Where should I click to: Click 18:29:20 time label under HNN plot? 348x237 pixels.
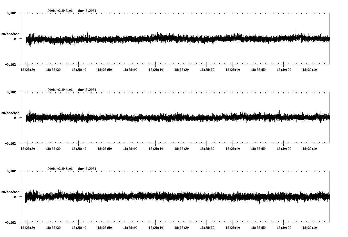181,149
